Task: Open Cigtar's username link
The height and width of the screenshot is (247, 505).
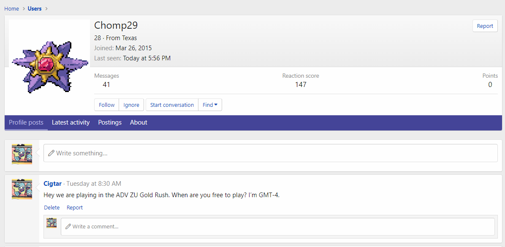Action: (52, 184)
